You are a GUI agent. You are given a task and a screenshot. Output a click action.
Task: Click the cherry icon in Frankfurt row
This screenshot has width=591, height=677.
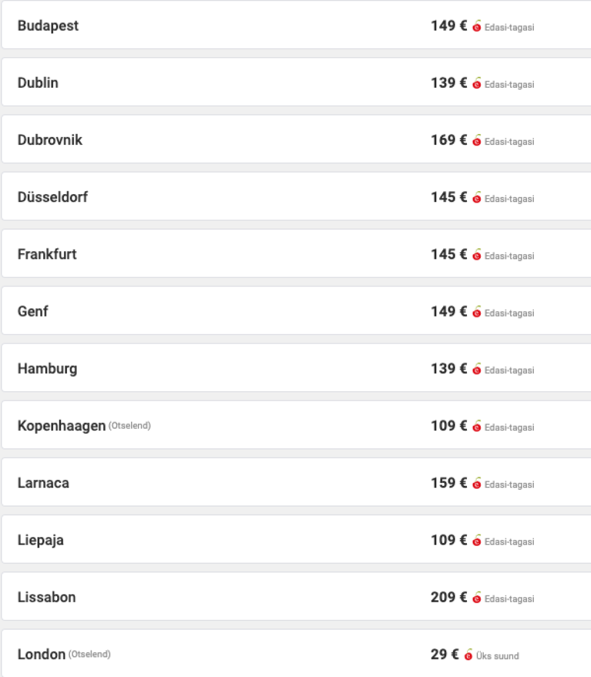point(477,255)
